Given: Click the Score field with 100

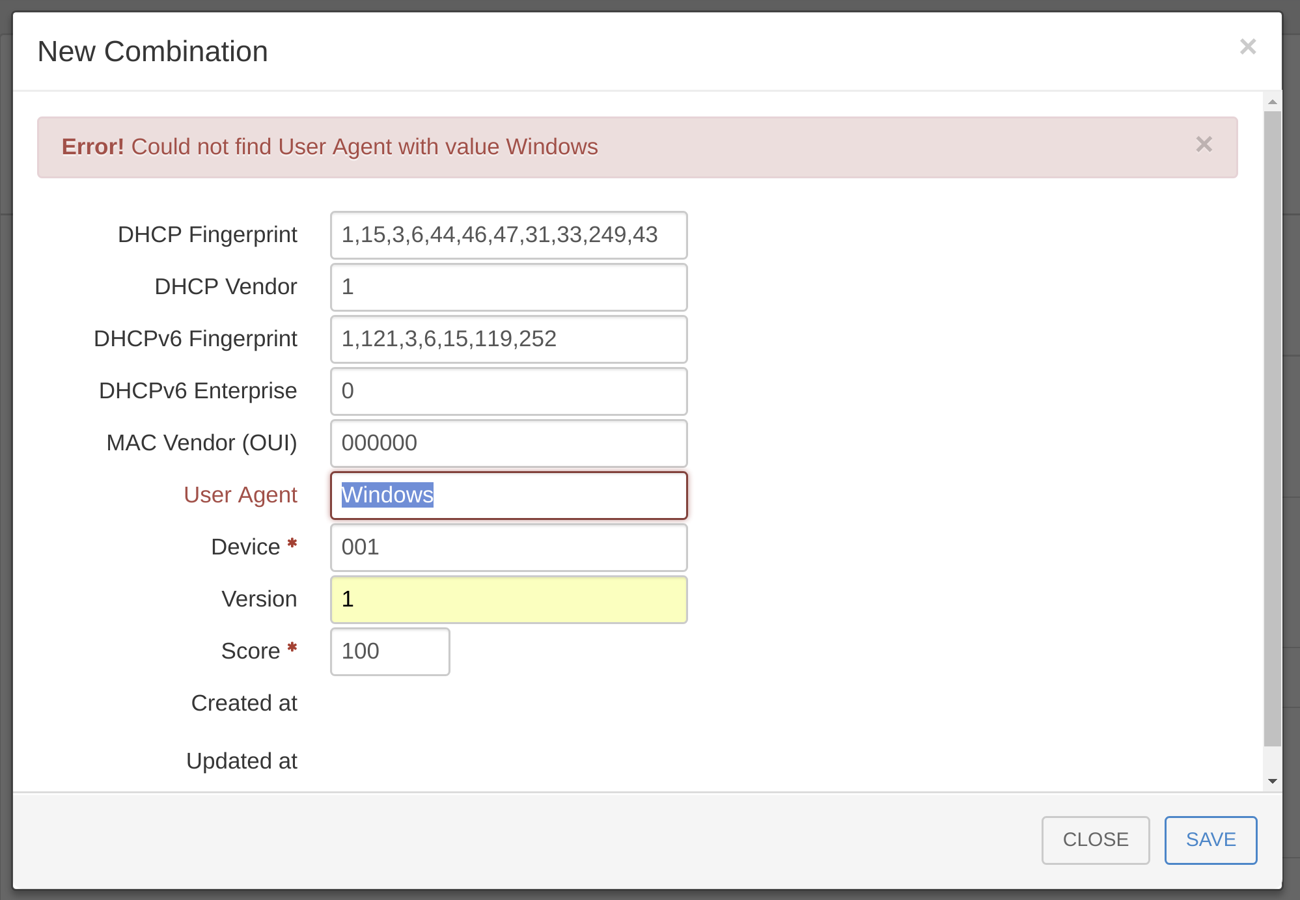Looking at the screenshot, I should [390, 651].
